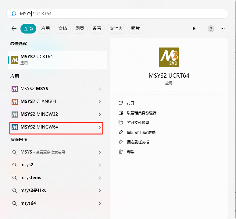
Task: Choose 打开文件位置
Action: coord(138,123)
